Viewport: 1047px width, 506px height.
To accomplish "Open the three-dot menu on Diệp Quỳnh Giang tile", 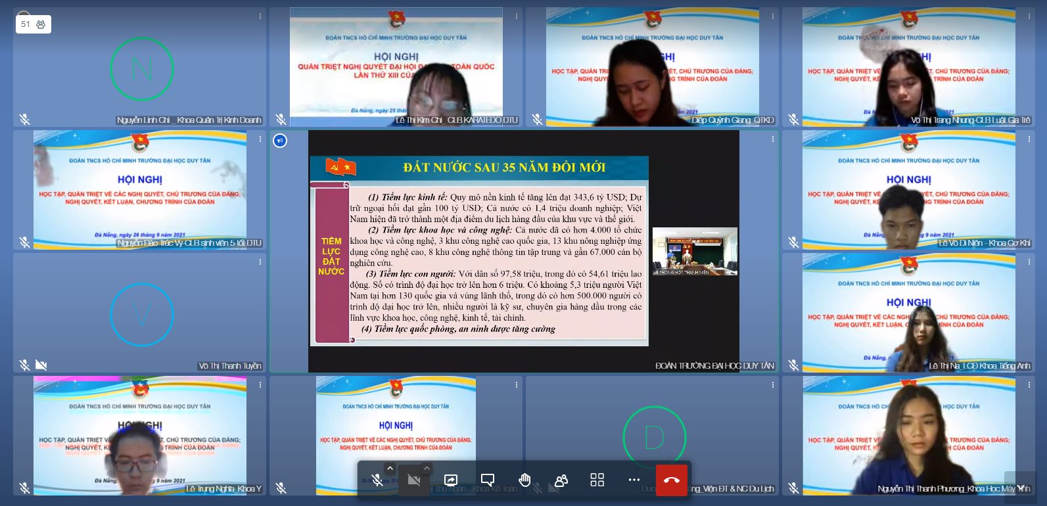I will pyautogui.click(x=773, y=16).
